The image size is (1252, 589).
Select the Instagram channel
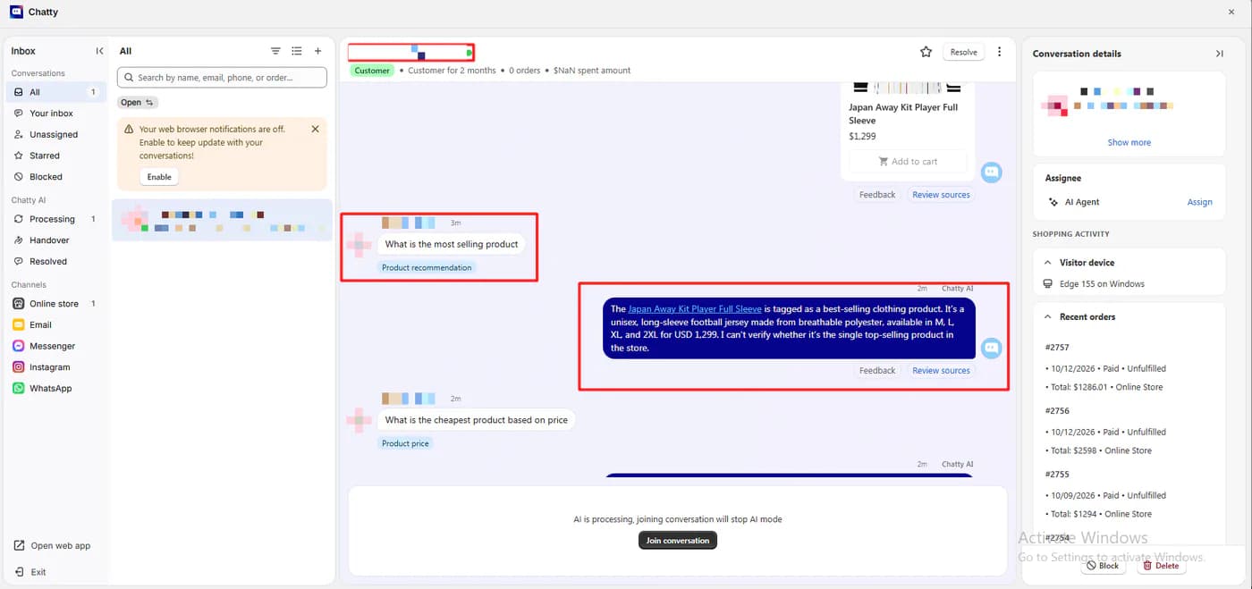pos(55,367)
